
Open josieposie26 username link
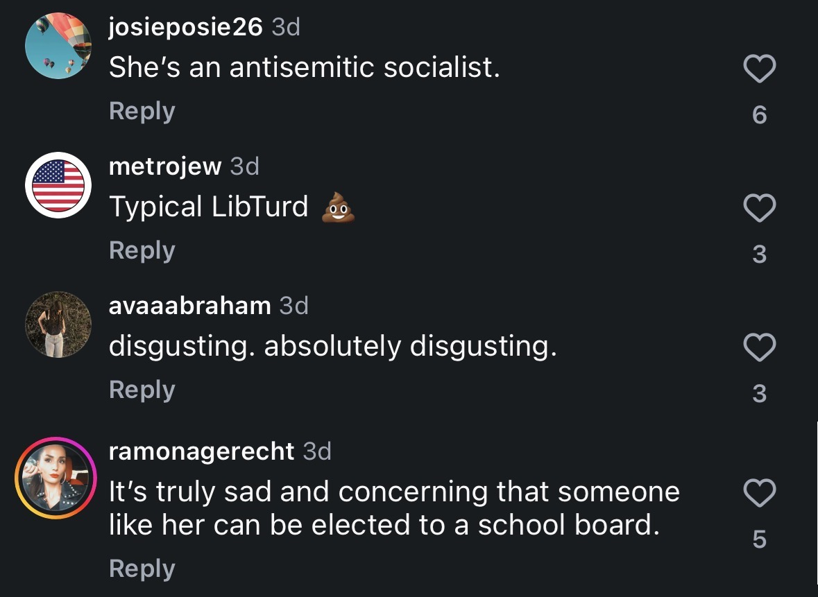(186, 26)
